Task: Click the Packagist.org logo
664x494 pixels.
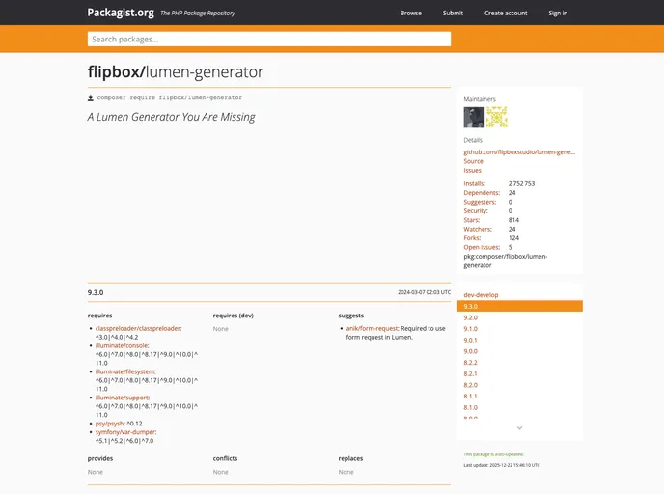Action: click(120, 13)
